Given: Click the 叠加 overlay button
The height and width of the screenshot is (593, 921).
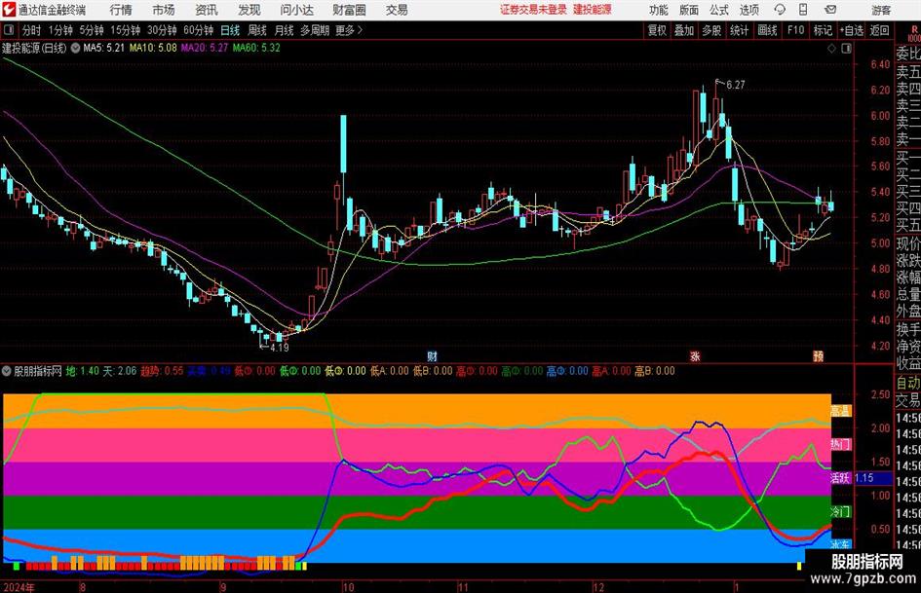Looking at the screenshot, I should click(684, 30).
